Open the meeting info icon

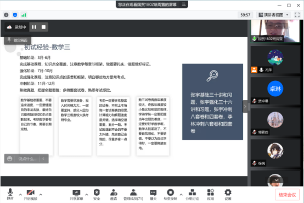6,15
